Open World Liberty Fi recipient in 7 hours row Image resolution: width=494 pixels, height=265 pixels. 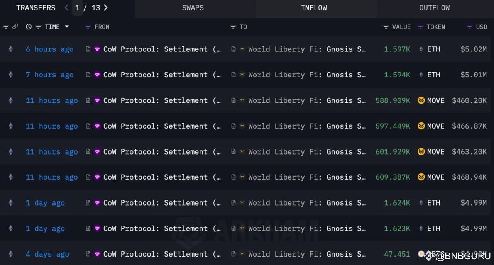pyautogui.click(x=307, y=75)
